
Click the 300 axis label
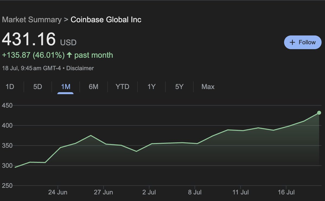7,166
